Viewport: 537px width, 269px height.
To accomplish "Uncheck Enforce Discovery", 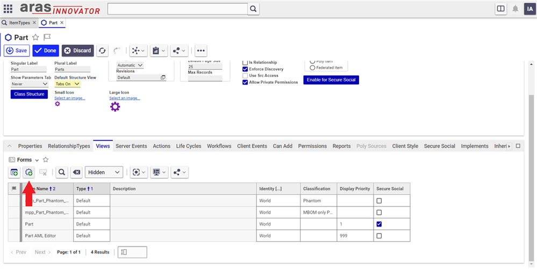I will point(245,69).
